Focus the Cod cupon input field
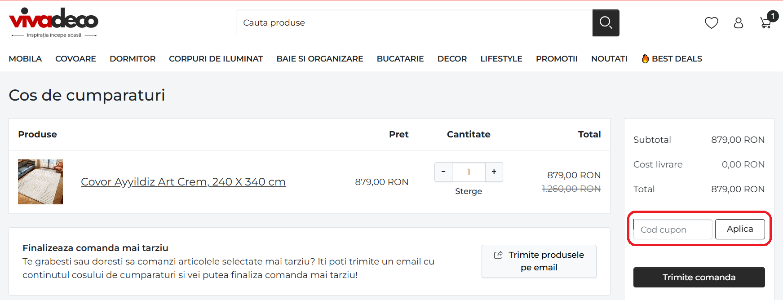Viewport: 783px width, 300px height. click(672, 229)
